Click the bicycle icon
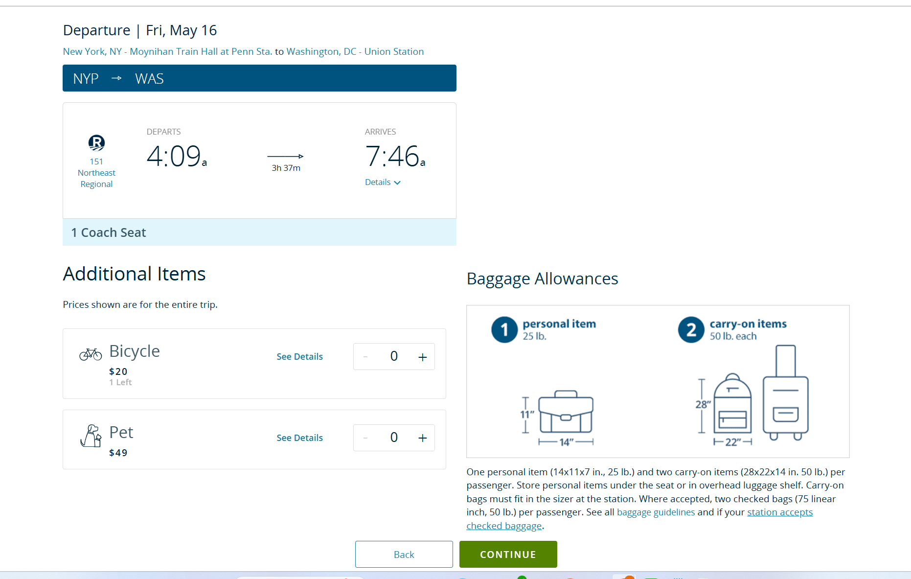911x579 pixels. (91, 354)
